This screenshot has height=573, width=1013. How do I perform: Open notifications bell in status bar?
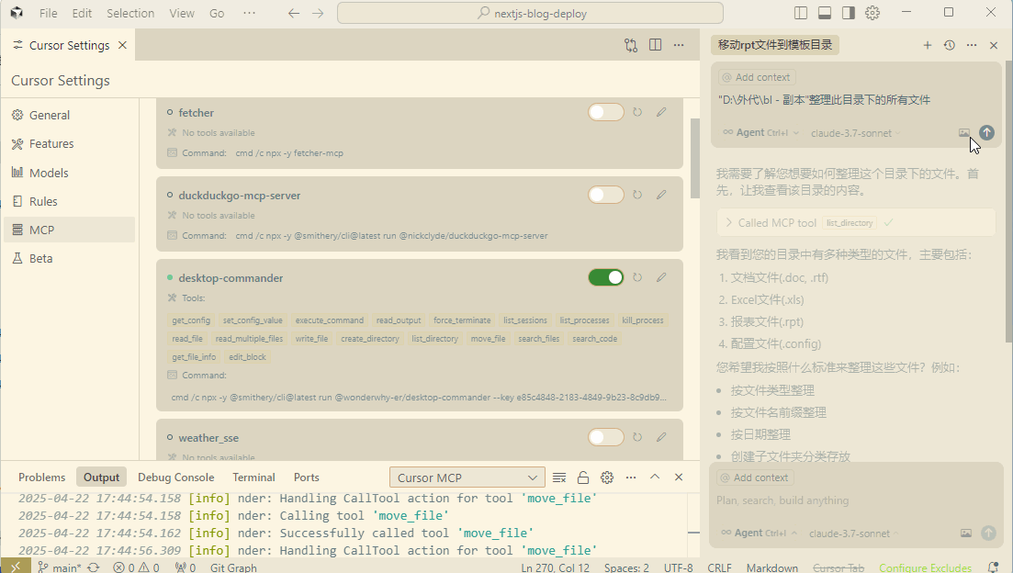click(994, 567)
